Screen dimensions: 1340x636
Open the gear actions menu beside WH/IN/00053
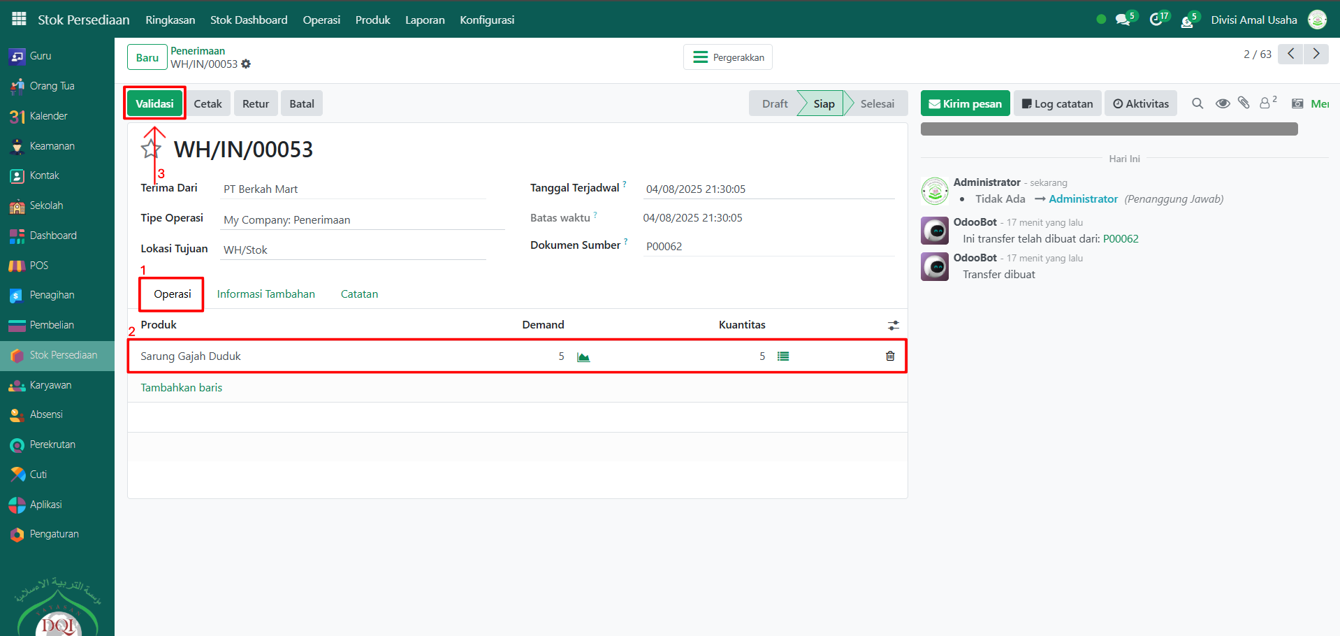246,64
